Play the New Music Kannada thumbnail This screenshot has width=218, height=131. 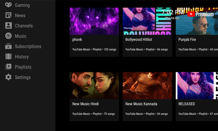(x=147, y=86)
